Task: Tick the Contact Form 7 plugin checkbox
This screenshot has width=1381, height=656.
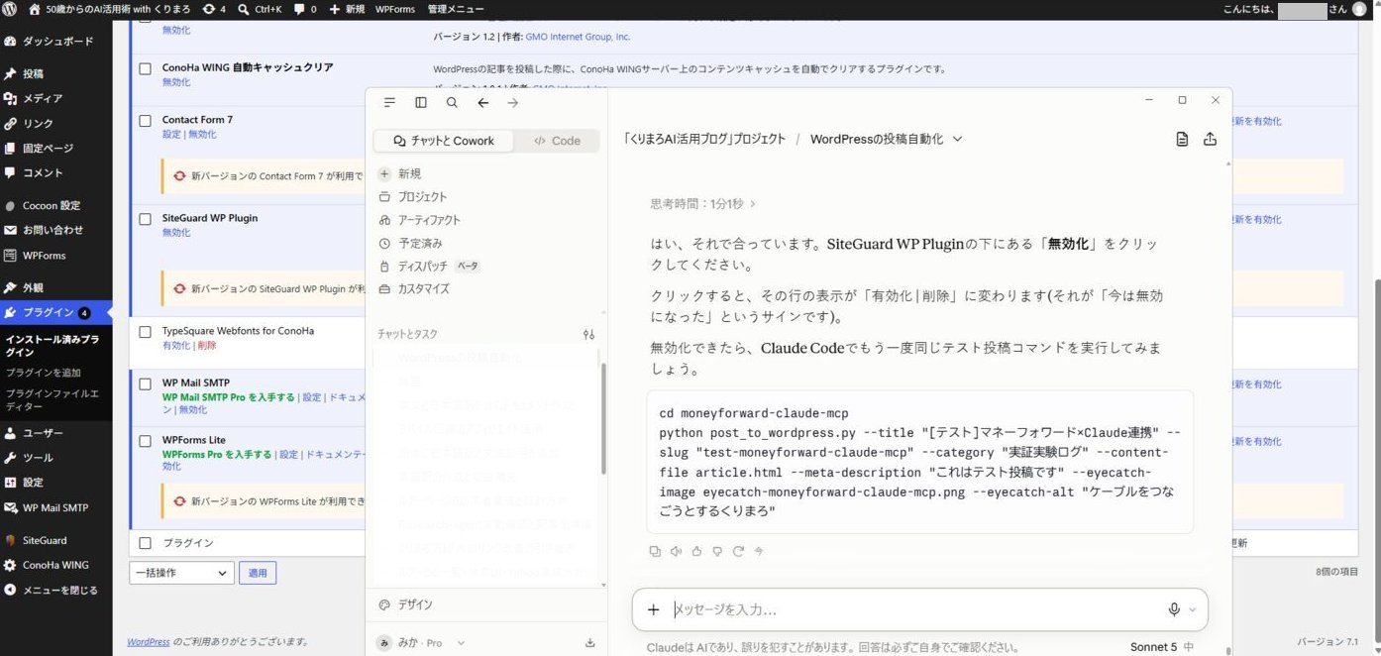Action: click(x=145, y=120)
